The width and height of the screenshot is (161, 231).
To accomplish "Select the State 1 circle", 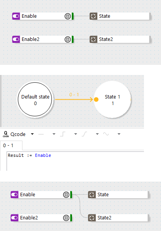I will pyautogui.click(x=113, y=99).
